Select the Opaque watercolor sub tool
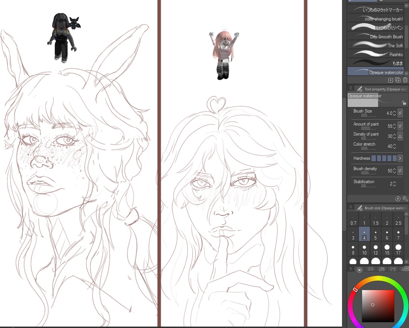Viewport: 409px width, 328px height. pyautogui.click(x=376, y=72)
